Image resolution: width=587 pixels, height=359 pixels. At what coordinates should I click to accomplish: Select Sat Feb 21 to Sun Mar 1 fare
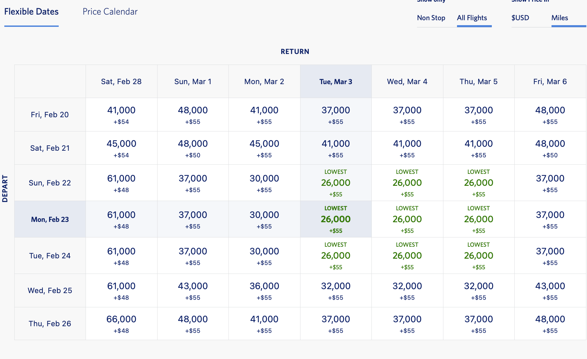193,148
